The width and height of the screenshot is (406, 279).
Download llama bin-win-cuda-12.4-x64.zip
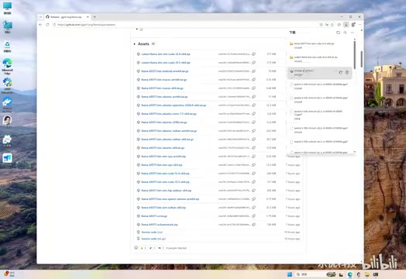(165, 174)
